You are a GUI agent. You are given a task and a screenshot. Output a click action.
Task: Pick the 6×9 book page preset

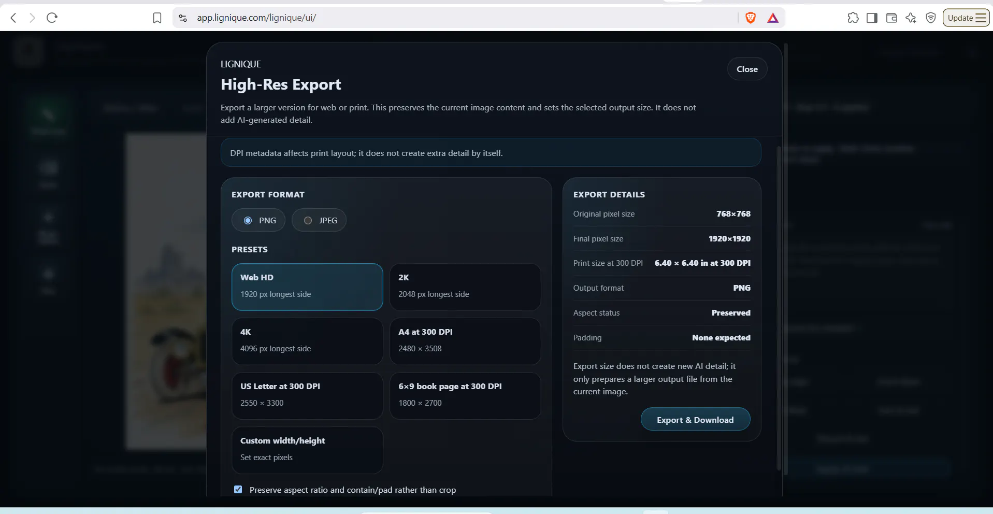(465, 396)
